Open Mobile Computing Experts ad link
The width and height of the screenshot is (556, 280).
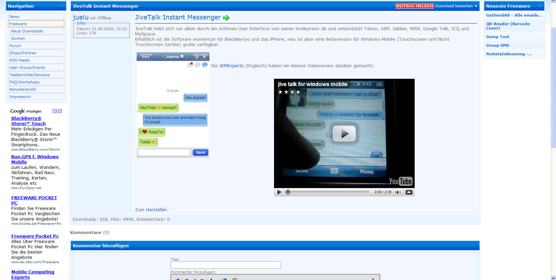33,275
